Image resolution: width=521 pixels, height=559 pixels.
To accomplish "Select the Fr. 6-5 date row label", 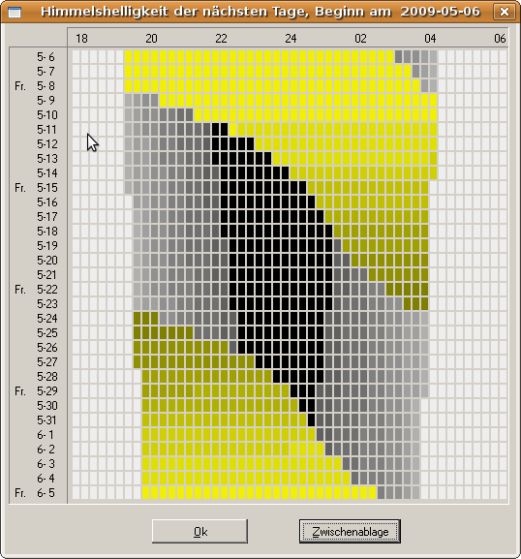I will (35, 493).
